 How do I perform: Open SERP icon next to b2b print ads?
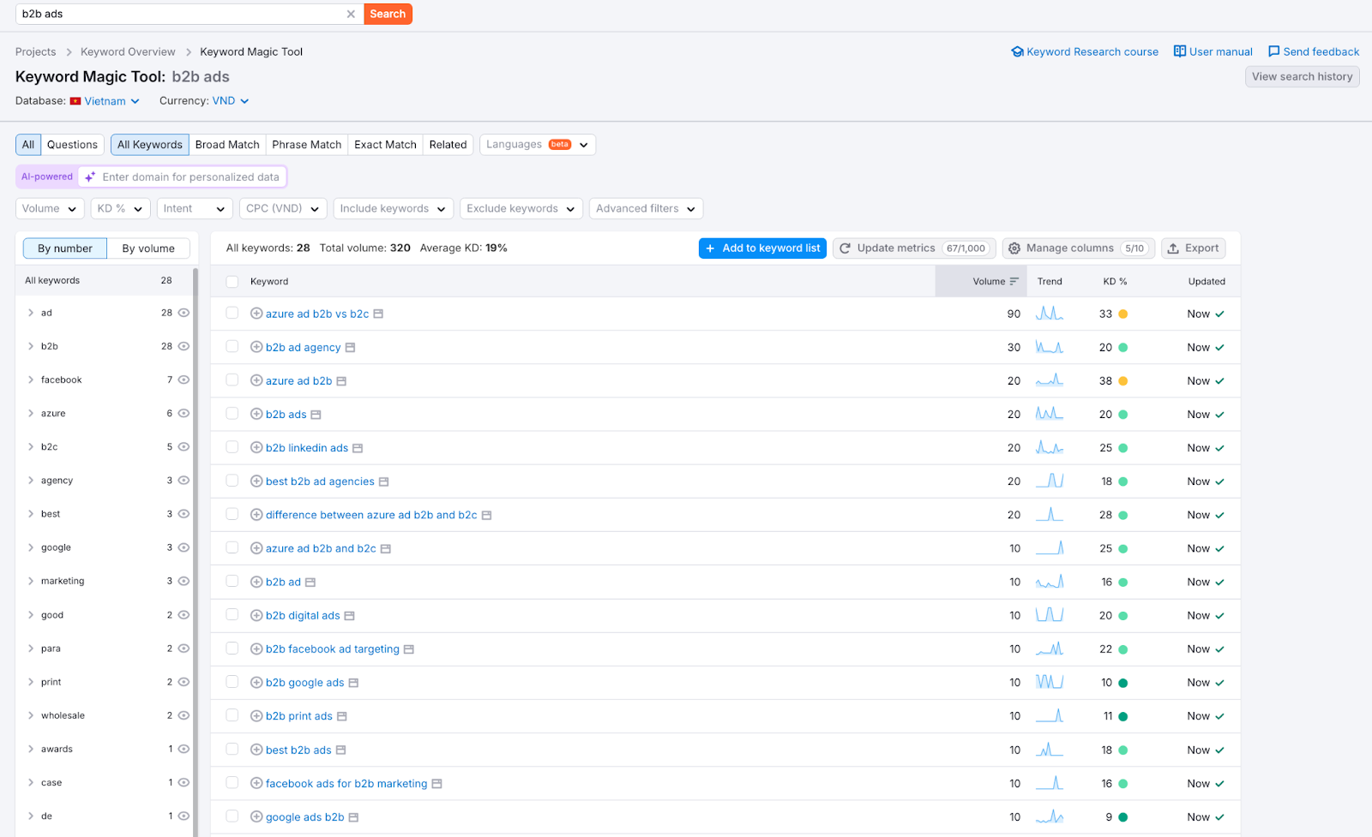click(342, 716)
